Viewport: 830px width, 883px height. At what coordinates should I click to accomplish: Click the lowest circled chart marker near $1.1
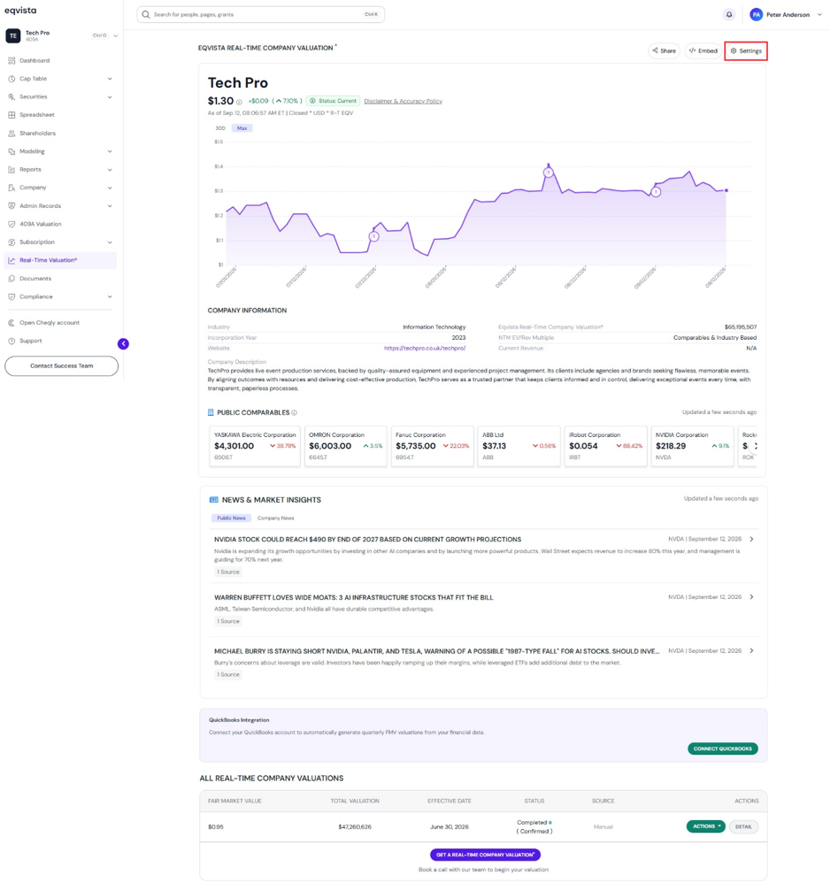pos(374,236)
